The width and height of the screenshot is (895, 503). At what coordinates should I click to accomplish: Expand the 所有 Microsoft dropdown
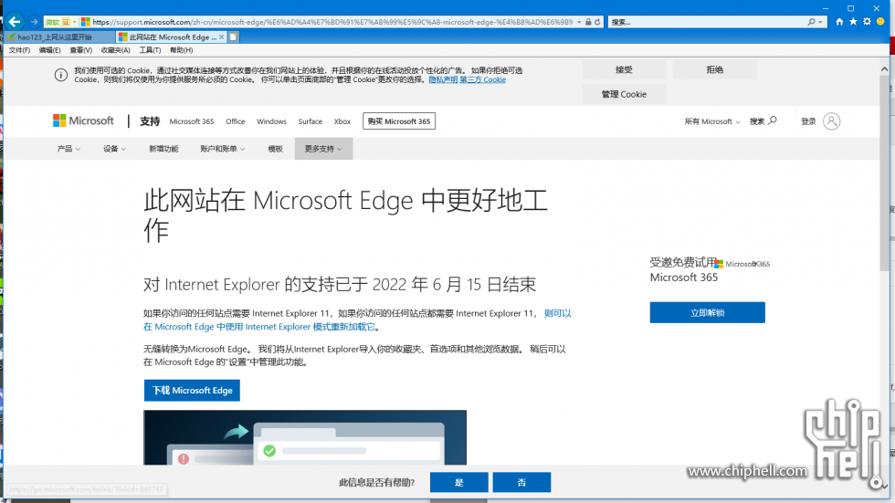712,121
